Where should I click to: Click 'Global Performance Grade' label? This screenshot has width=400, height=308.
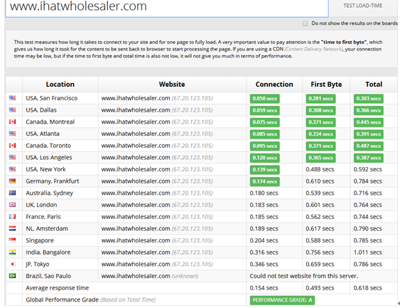62,299
